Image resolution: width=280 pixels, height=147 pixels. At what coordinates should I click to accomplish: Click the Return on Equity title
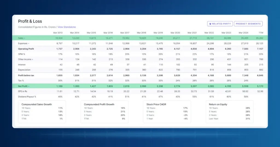[x=218, y=104]
